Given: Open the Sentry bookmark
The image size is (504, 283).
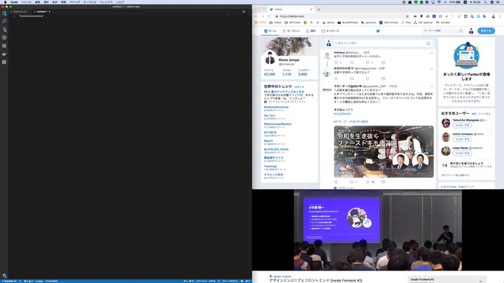Looking at the screenshot, I should point(328,22).
